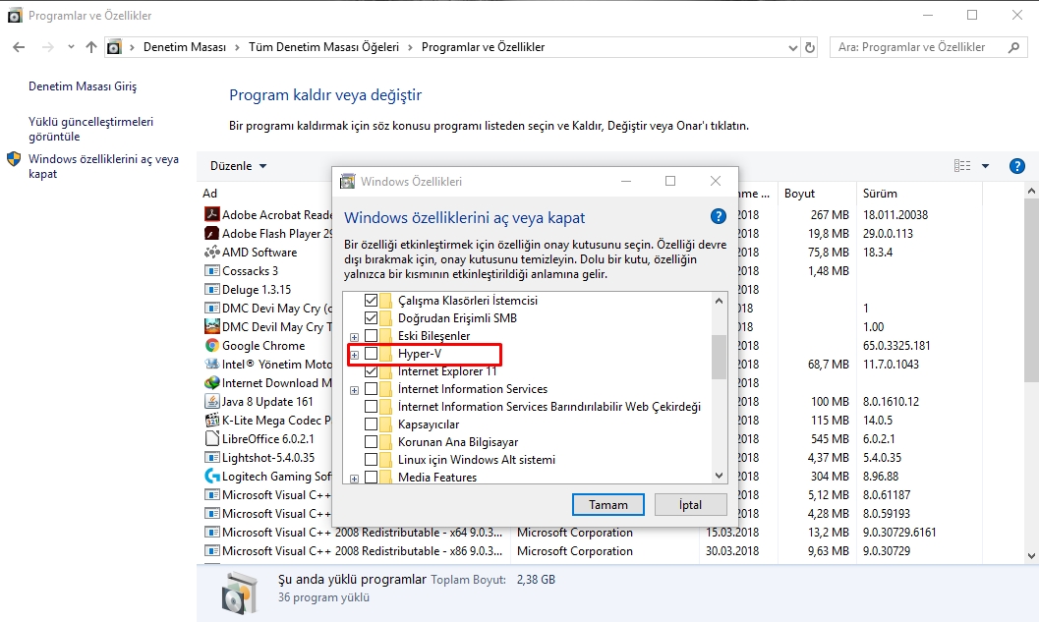Expand Eski Bileşenler tree node
Image resolution: width=1039 pixels, height=622 pixels.
pyautogui.click(x=355, y=337)
